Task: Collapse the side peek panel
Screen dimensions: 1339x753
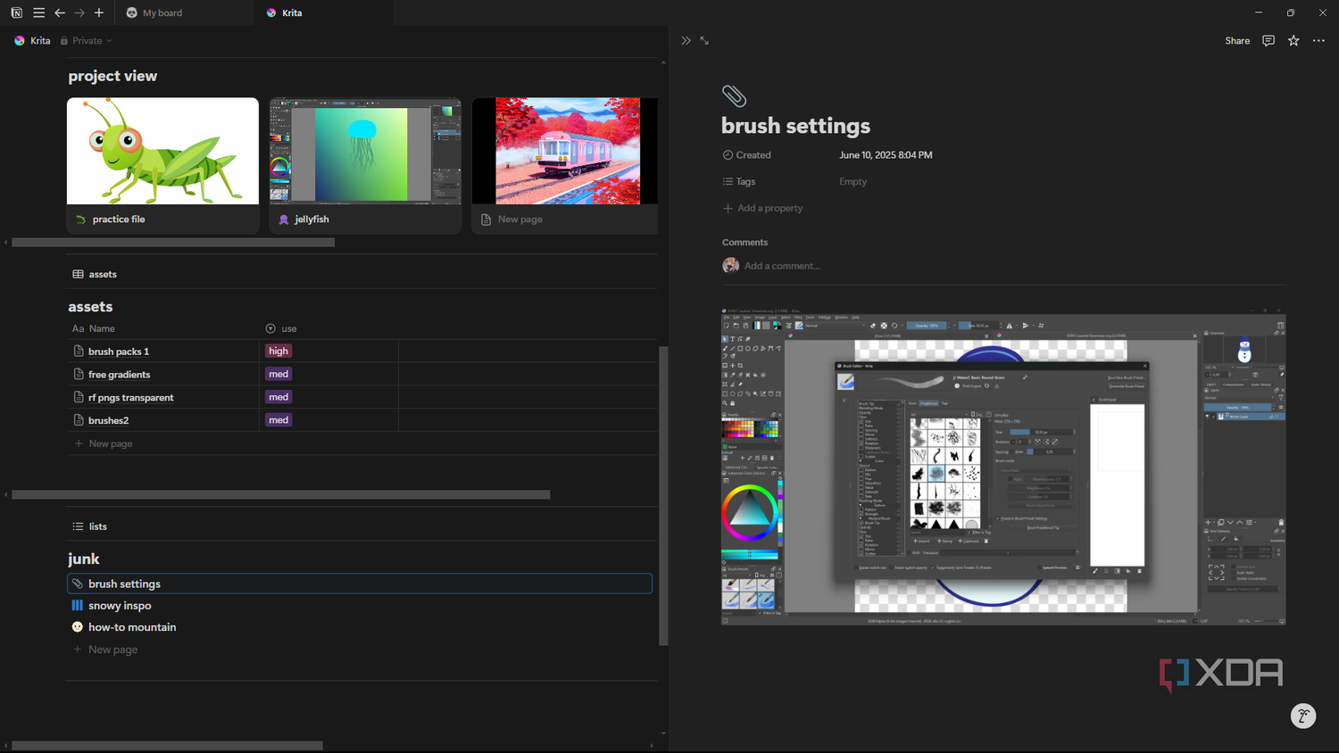Action: (x=686, y=41)
